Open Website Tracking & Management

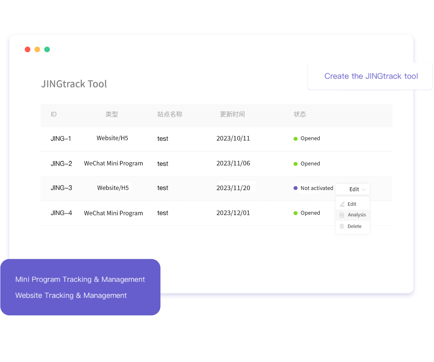[x=71, y=295]
